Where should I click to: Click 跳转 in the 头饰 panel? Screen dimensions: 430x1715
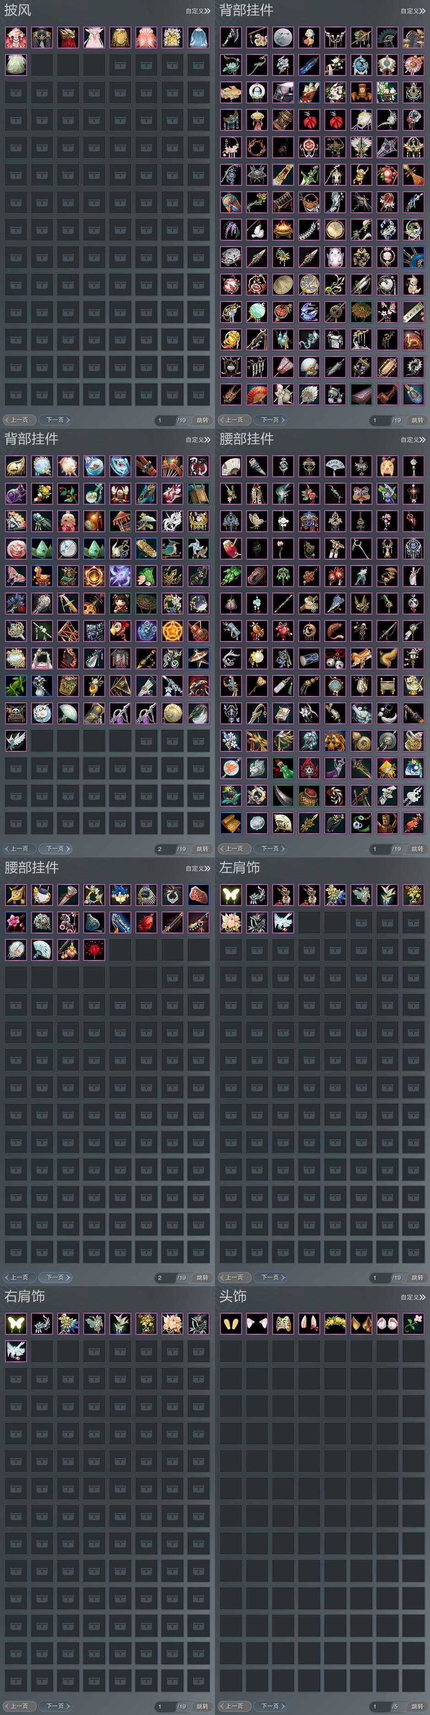(x=417, y=1706)
